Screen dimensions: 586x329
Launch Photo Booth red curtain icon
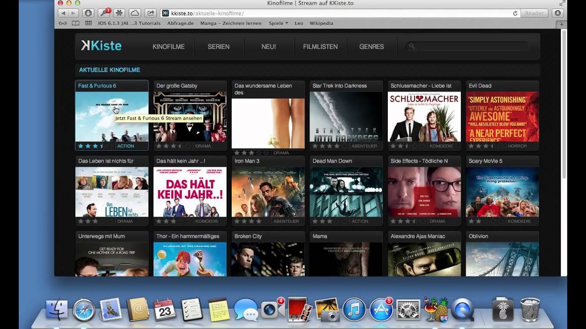tap(300, 310)
